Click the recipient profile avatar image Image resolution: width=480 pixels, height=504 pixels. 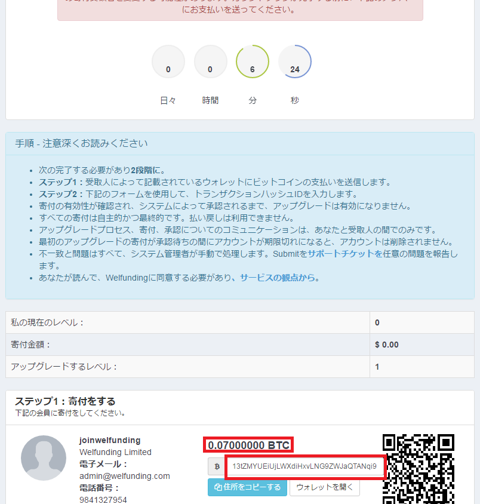(x=44, y=457)
